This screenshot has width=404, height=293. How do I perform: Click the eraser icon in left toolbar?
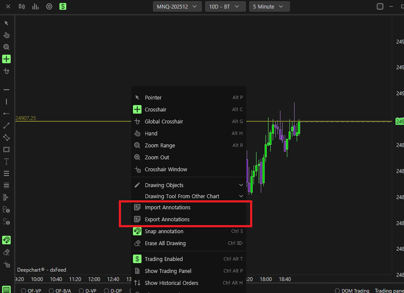coord(6,252)
